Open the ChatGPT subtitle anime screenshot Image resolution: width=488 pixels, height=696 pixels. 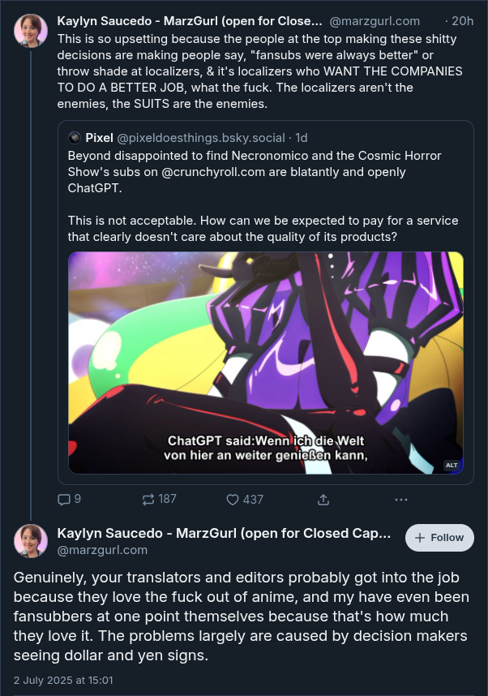click(x=266, y=363)
